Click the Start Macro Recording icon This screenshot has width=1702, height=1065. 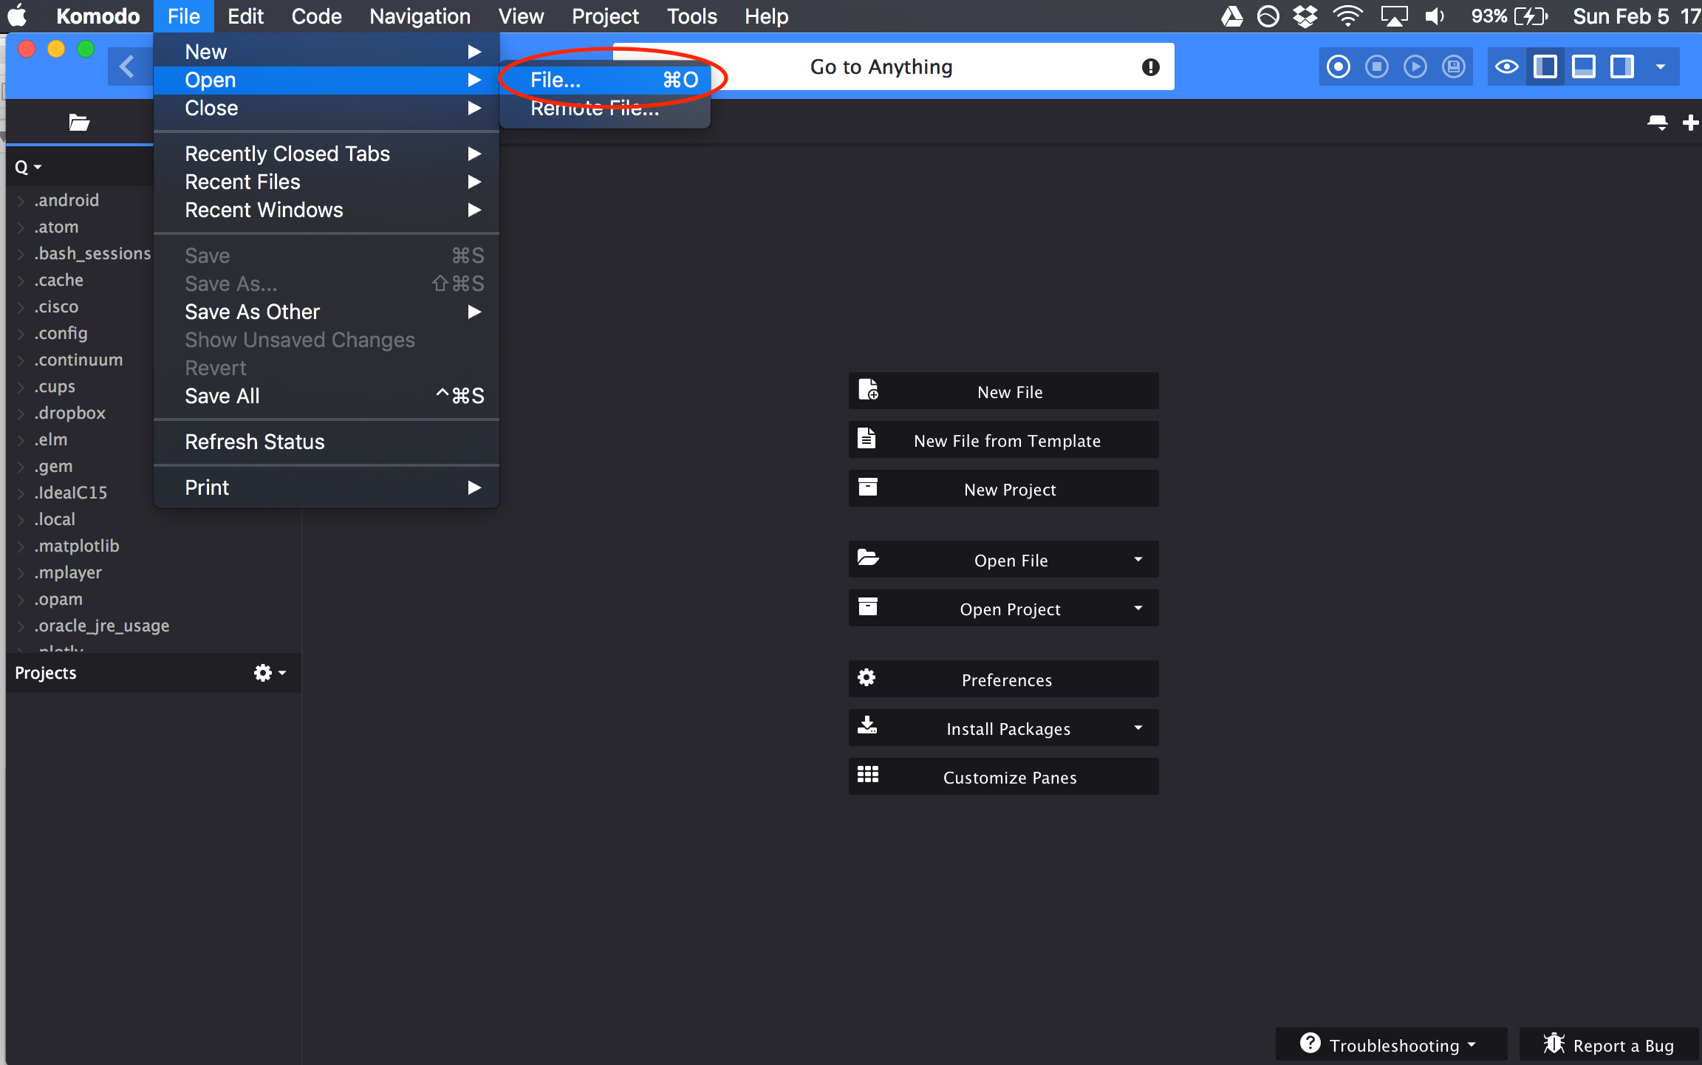(x=1339, y=67)
